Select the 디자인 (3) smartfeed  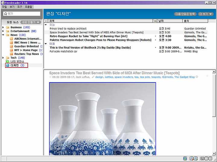click(x=17, y=65)
